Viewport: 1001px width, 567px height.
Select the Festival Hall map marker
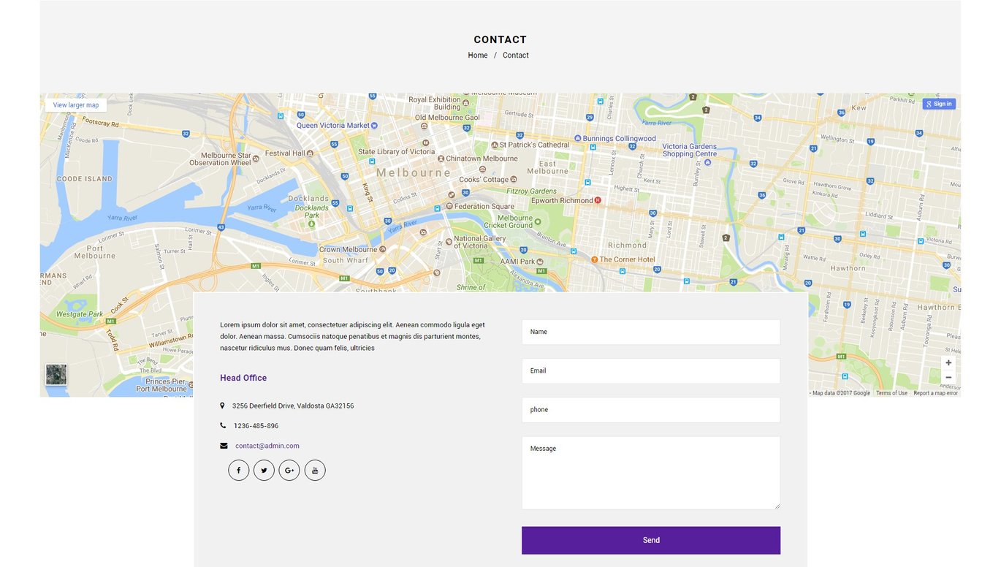pos(311,153)
